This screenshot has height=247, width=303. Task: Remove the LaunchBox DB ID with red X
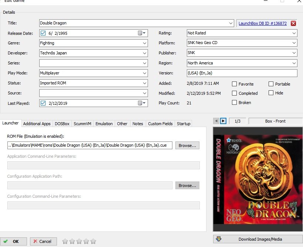(293, 23)
